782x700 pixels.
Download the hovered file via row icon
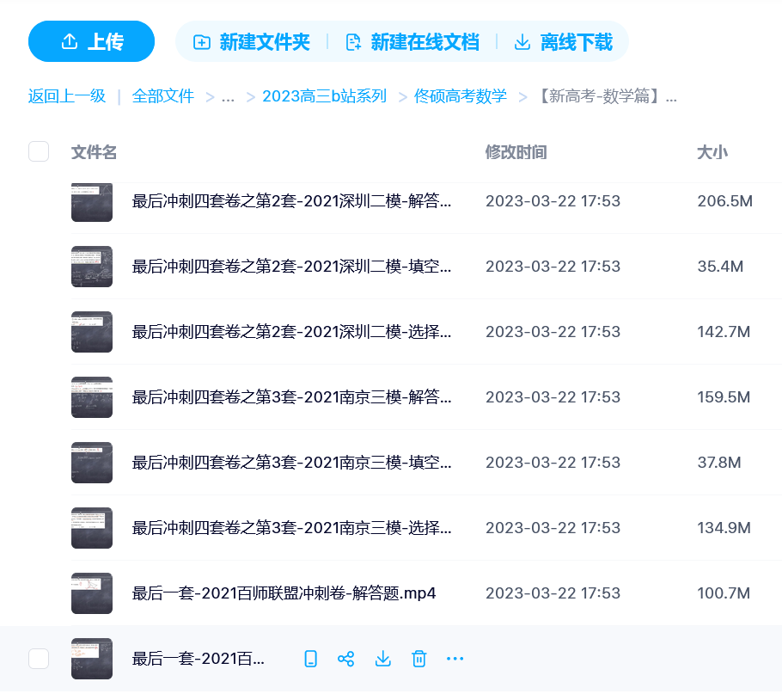(x=383, y=659)
